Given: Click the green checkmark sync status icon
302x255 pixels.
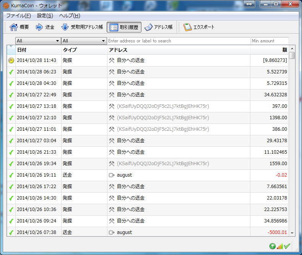Looking at the screenshot, I should pos(287,246).
